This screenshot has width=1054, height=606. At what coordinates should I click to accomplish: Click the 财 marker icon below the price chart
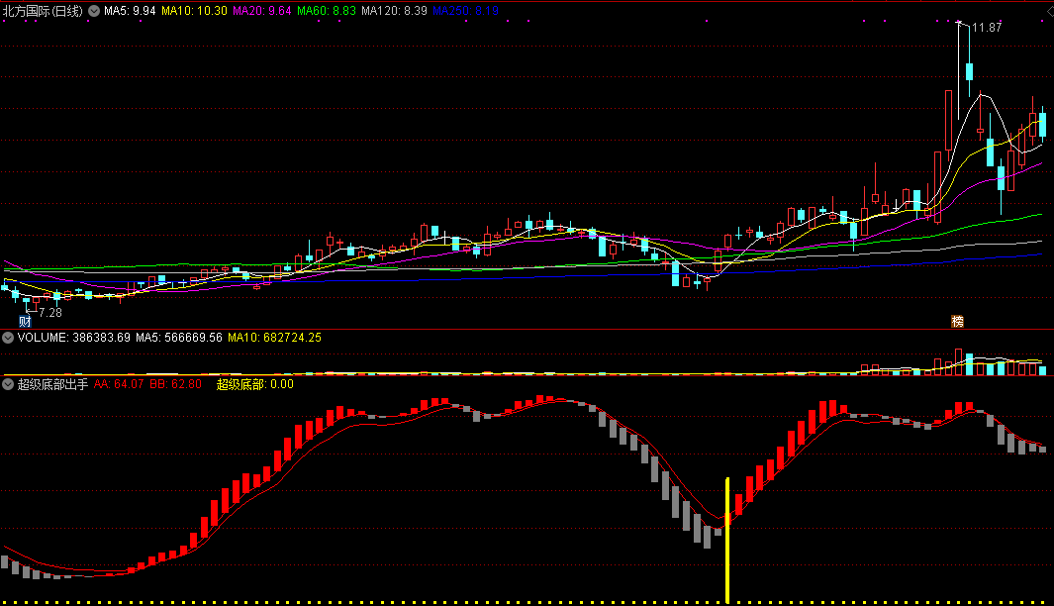[x=25, y=322]
